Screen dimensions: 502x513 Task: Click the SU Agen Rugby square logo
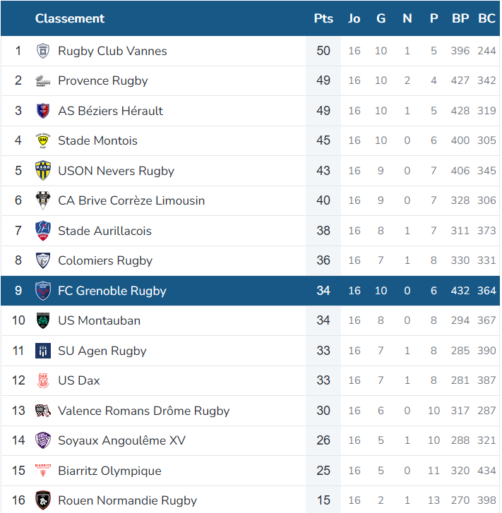(43, 351)
